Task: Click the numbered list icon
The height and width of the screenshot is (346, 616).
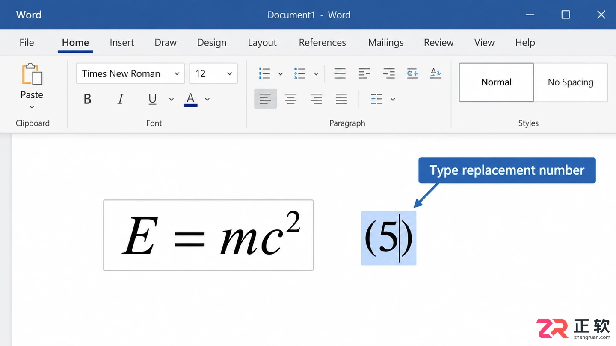Action: click(x=300, y=73)
